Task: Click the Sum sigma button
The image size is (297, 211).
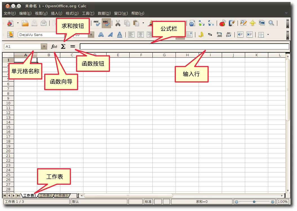Action: [x=63, y=46]
